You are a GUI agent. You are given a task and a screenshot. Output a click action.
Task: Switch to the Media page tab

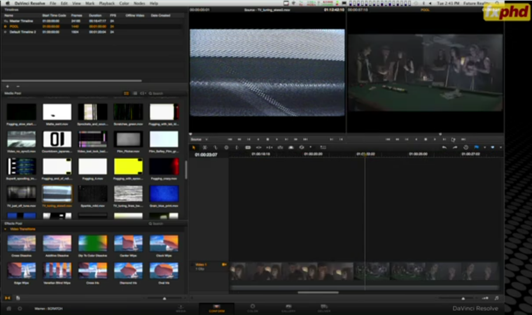(180, 308)
